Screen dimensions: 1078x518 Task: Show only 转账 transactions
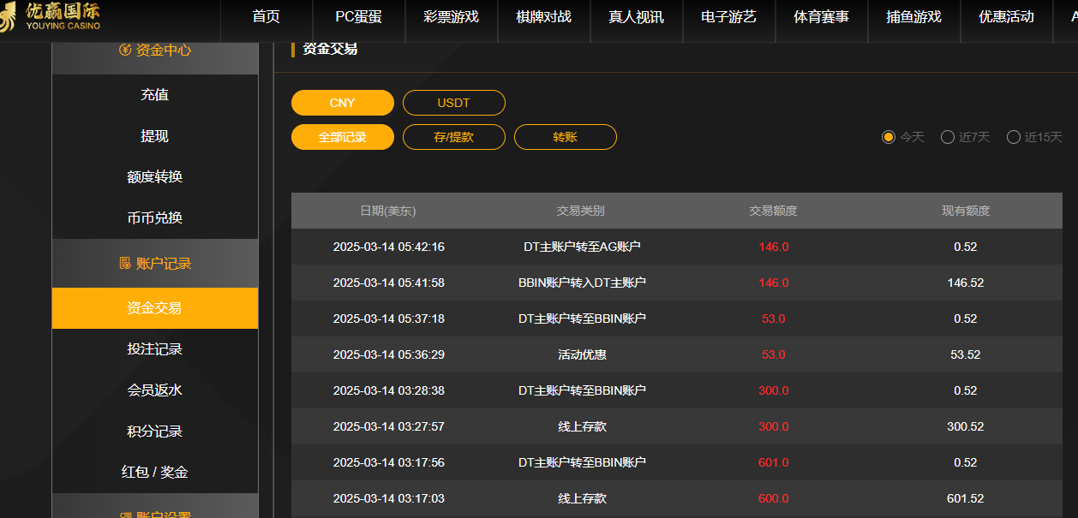click(x=565, y=136)
